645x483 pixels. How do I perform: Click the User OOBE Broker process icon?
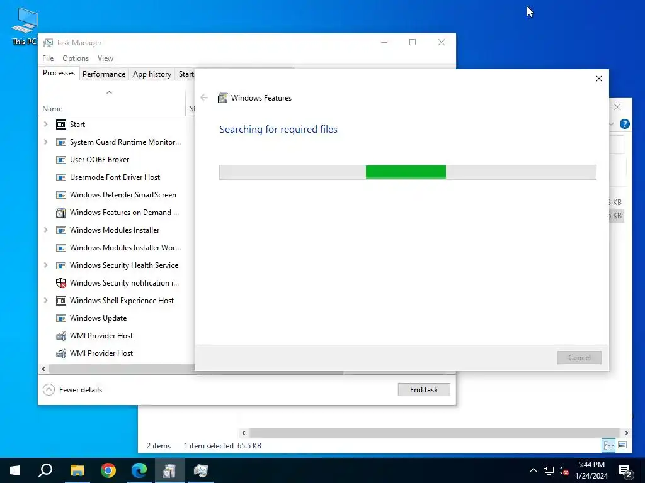[x=61, y=160]
